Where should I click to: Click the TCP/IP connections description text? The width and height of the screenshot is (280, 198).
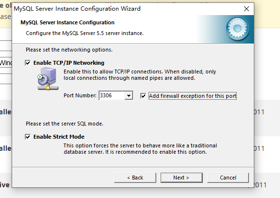click(x=140, y=75)
